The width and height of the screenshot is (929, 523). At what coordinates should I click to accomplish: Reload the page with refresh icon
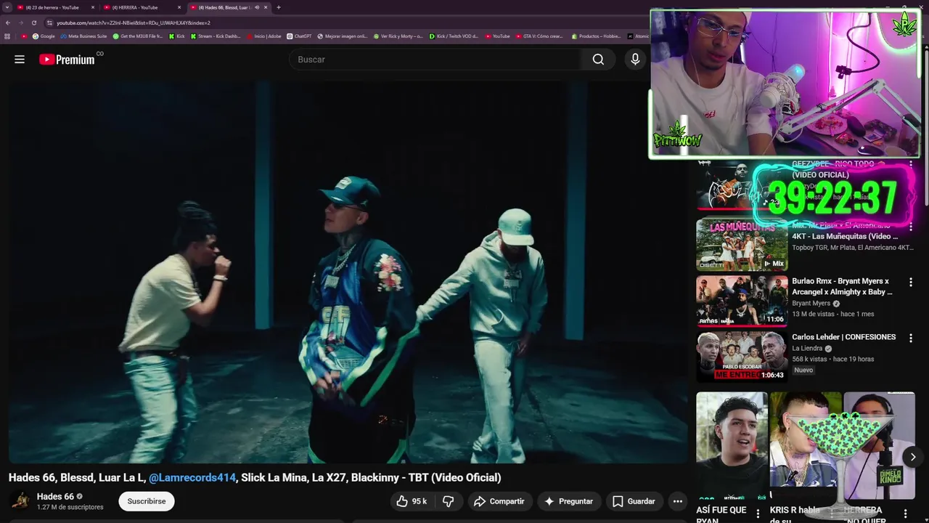(x=33, y=23)
